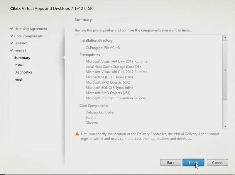Viewport: 235px width, 175px height.
Task: Select the Finish step in sidebar
Action: [x=19, y=79]
